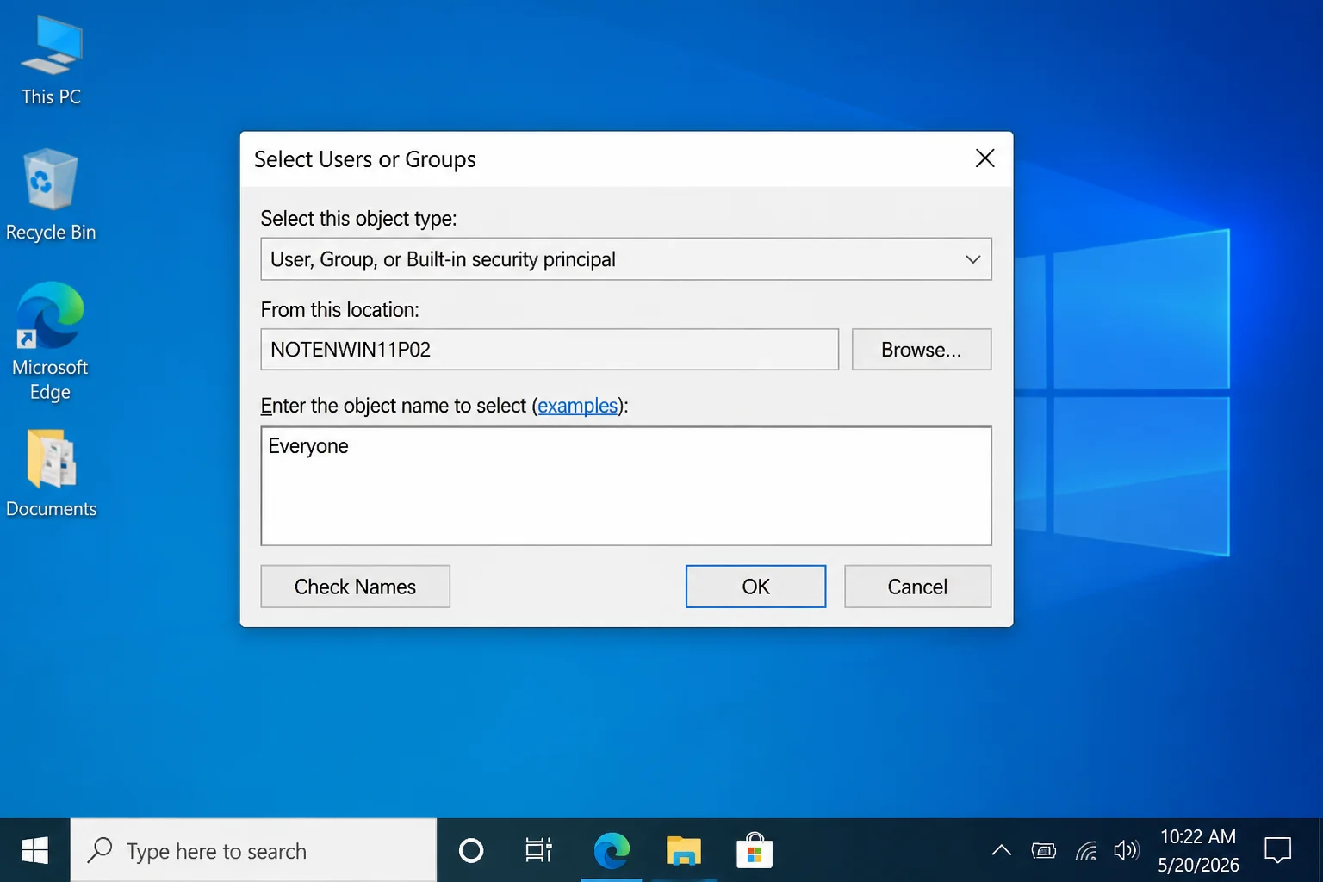Open This PC desktop icon
Image resolution: width=1323 pixels, height=882 pixels.
pyautogui.click(x=51, y=60)
